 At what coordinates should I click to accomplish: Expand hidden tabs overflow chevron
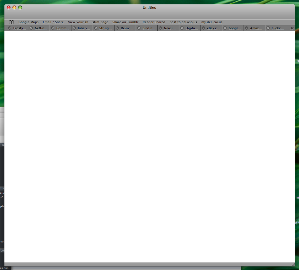click(x=292, y=28)
